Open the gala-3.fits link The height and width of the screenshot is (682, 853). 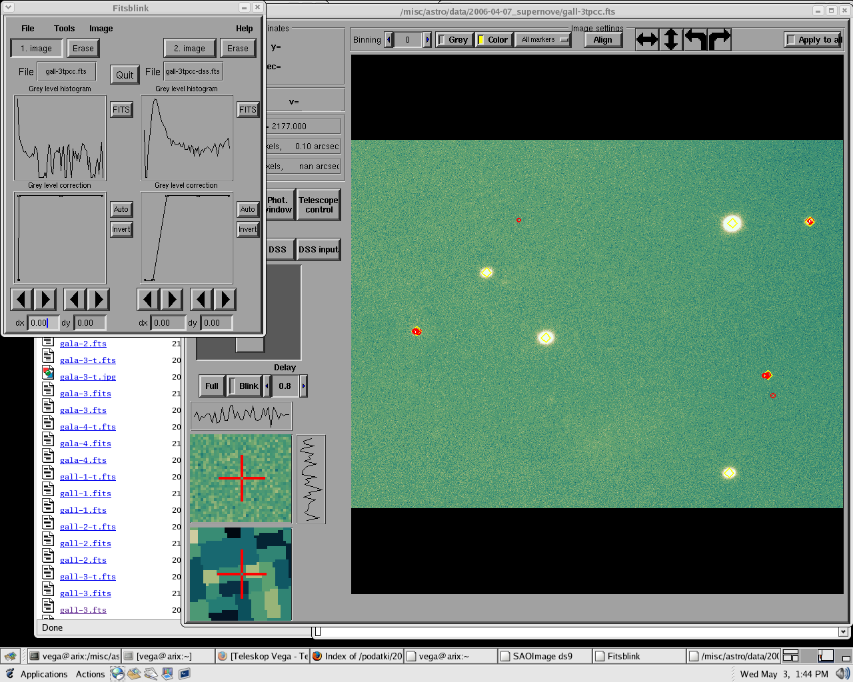click(85, 394)
